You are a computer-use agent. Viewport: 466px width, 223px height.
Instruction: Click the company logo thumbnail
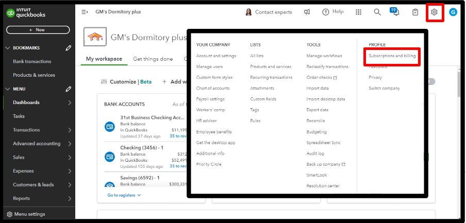pyautogui.click(x=95, y=37)
